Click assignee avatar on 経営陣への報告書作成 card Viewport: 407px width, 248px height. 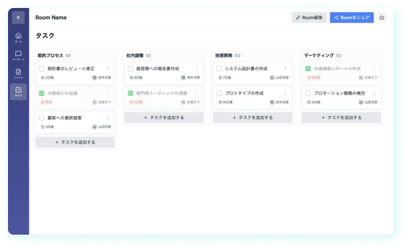pyautogui.click(x=183, y=77)
